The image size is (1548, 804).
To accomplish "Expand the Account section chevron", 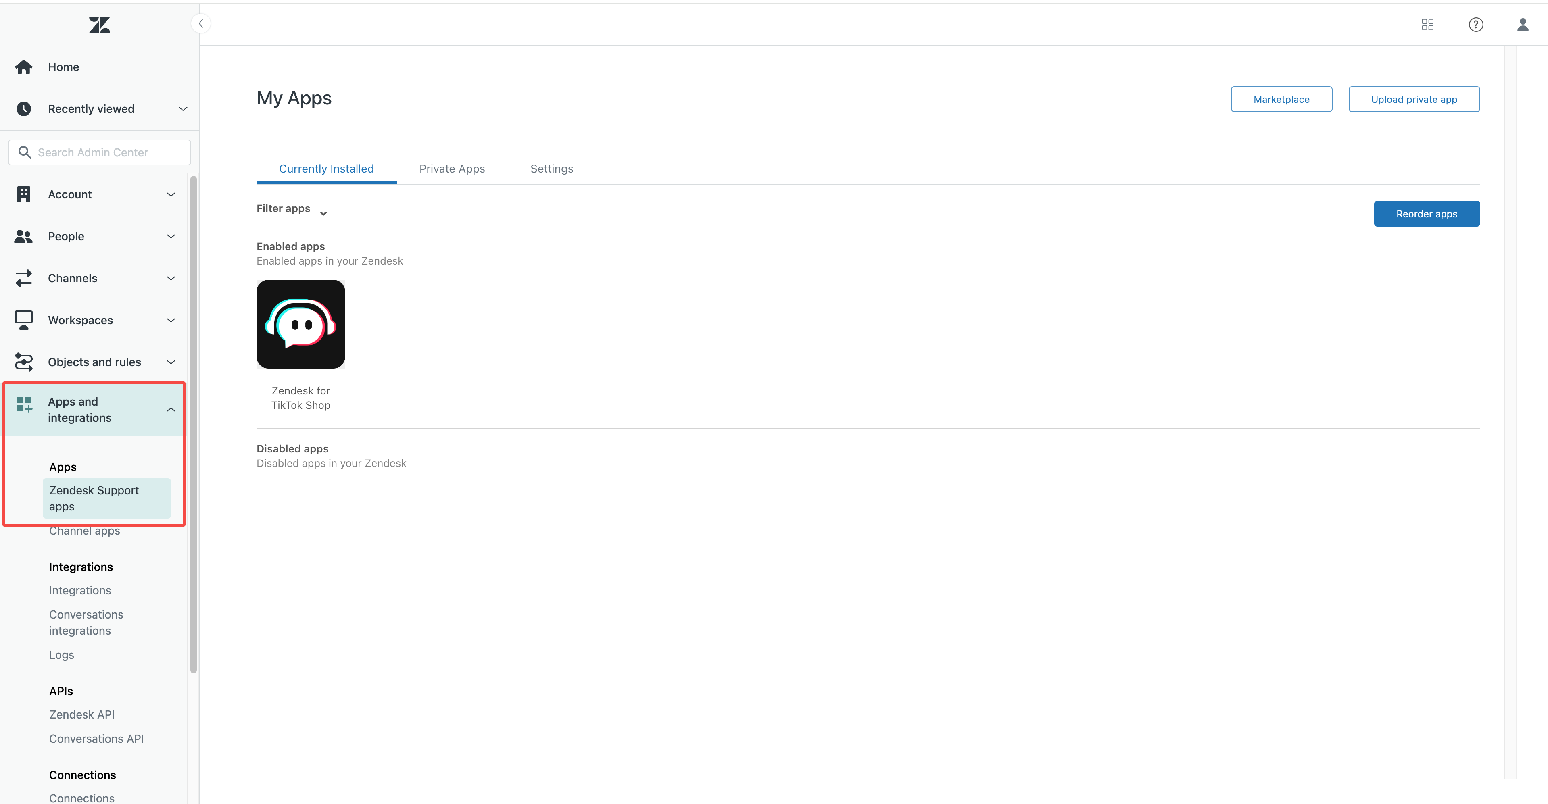I will point(171,194).
